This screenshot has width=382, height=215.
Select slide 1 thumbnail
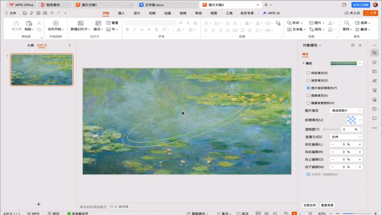(42, 70)
